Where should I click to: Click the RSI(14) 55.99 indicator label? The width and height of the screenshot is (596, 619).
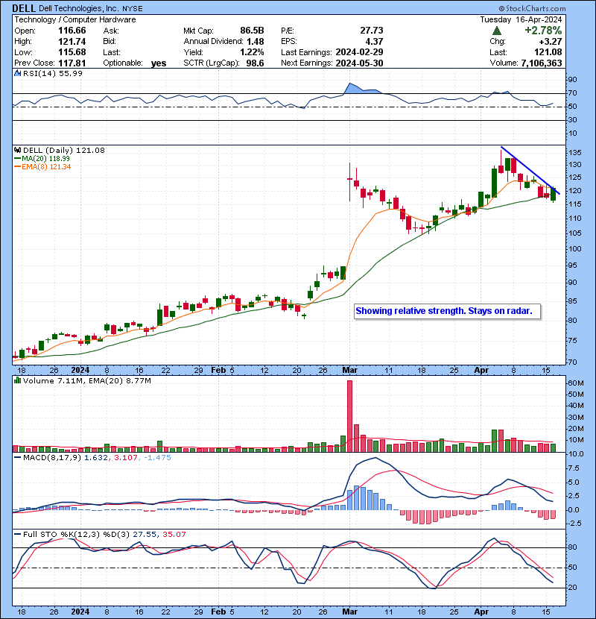[52, 73]
